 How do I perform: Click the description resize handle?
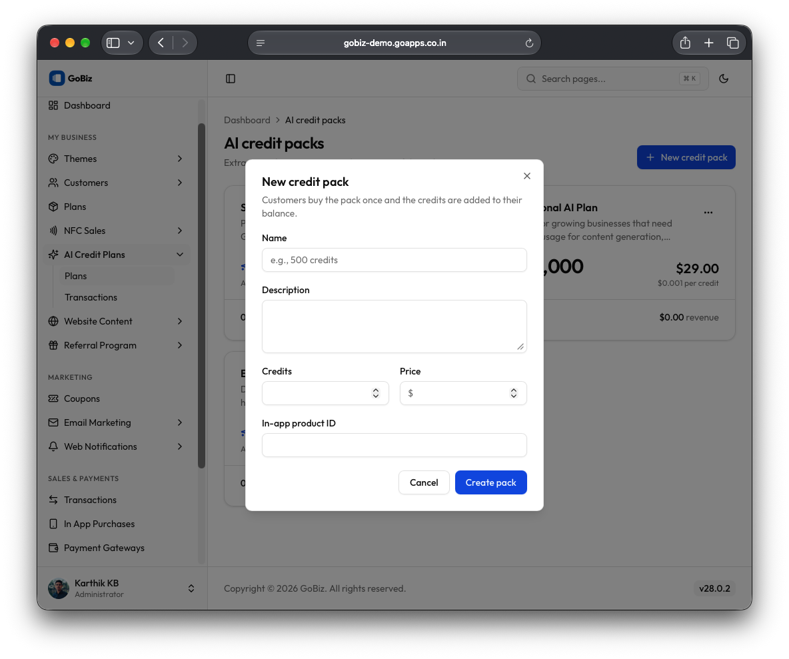[520, 346]
